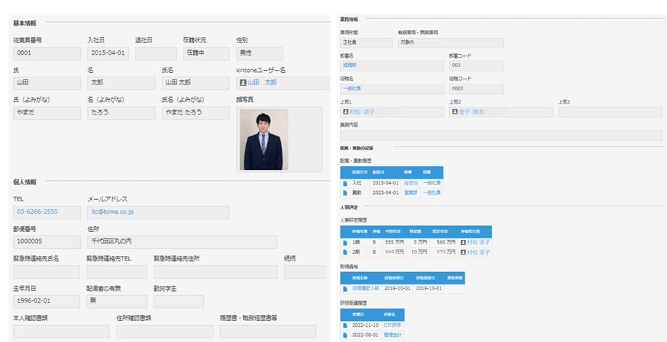Click the 入社日 field showing 2015-04-01
Screen dimensions: 667x342
click(x=108, y=54)
